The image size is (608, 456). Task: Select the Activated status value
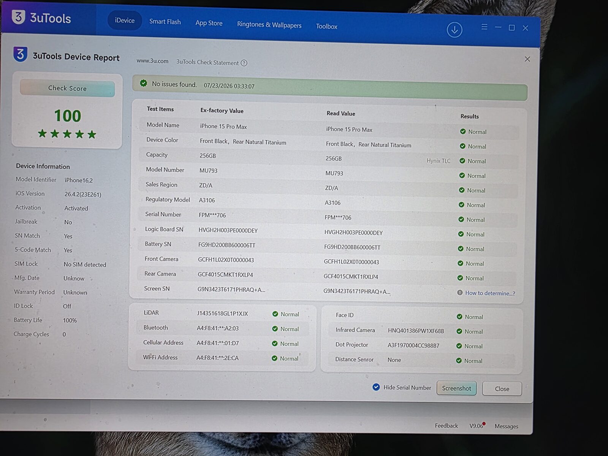76,208
